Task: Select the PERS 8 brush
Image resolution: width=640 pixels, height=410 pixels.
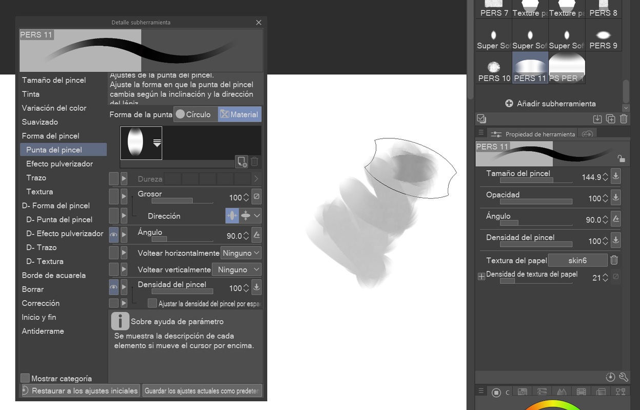Action: (x=603, y=9)
